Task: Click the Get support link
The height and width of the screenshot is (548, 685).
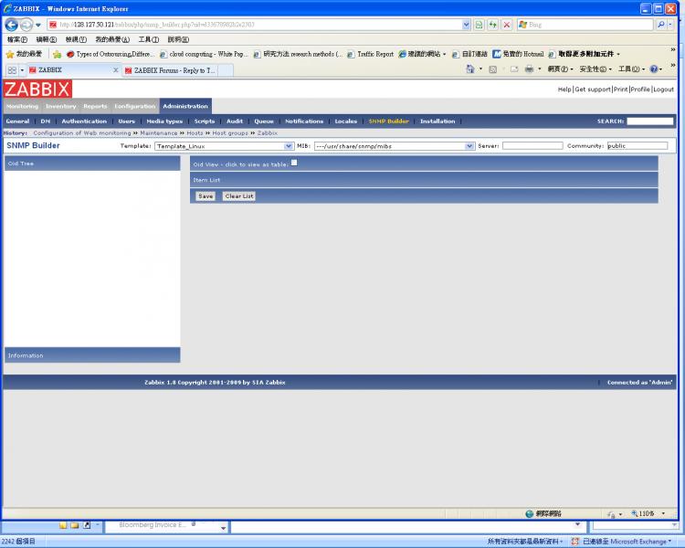Action: point(593,90)
